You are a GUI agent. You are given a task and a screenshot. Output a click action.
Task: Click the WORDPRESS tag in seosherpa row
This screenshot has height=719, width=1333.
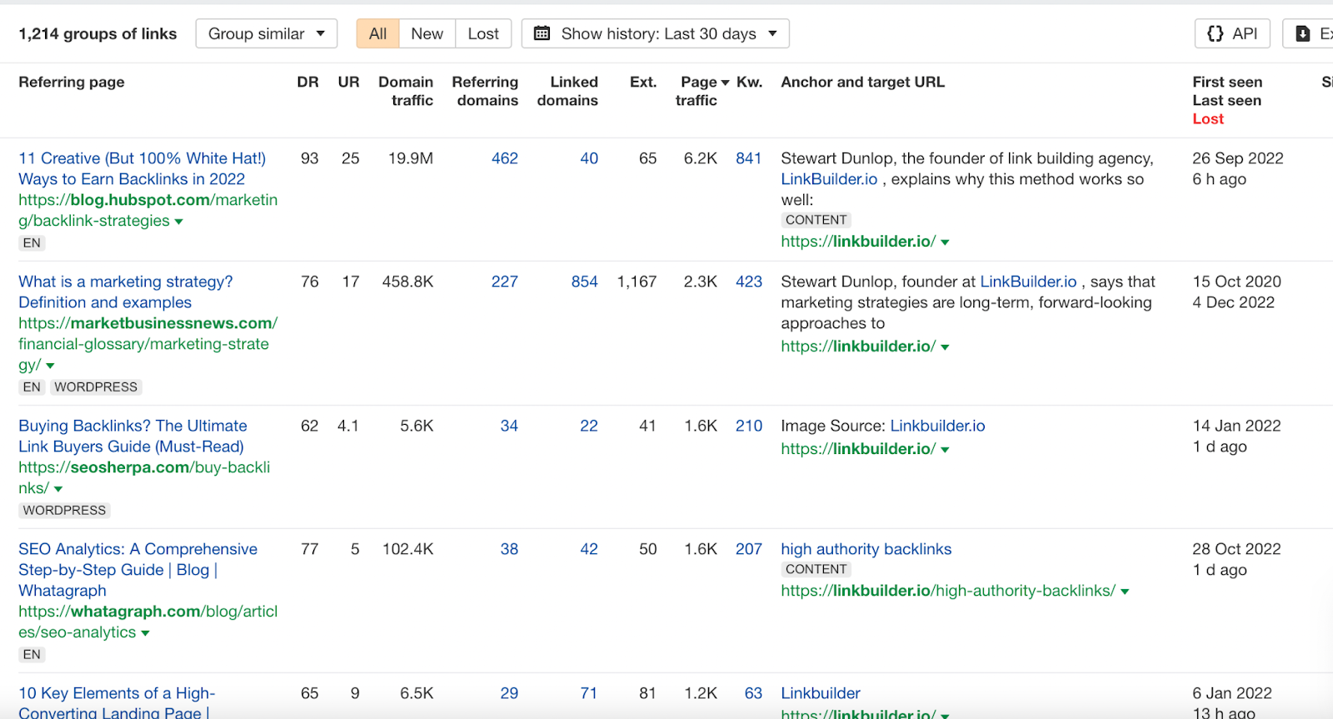click(64, 511)
